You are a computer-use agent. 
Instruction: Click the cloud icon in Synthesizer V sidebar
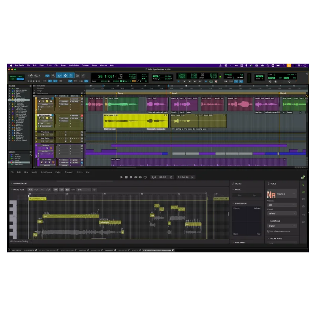pyautogui.click(x=303, y=215)
